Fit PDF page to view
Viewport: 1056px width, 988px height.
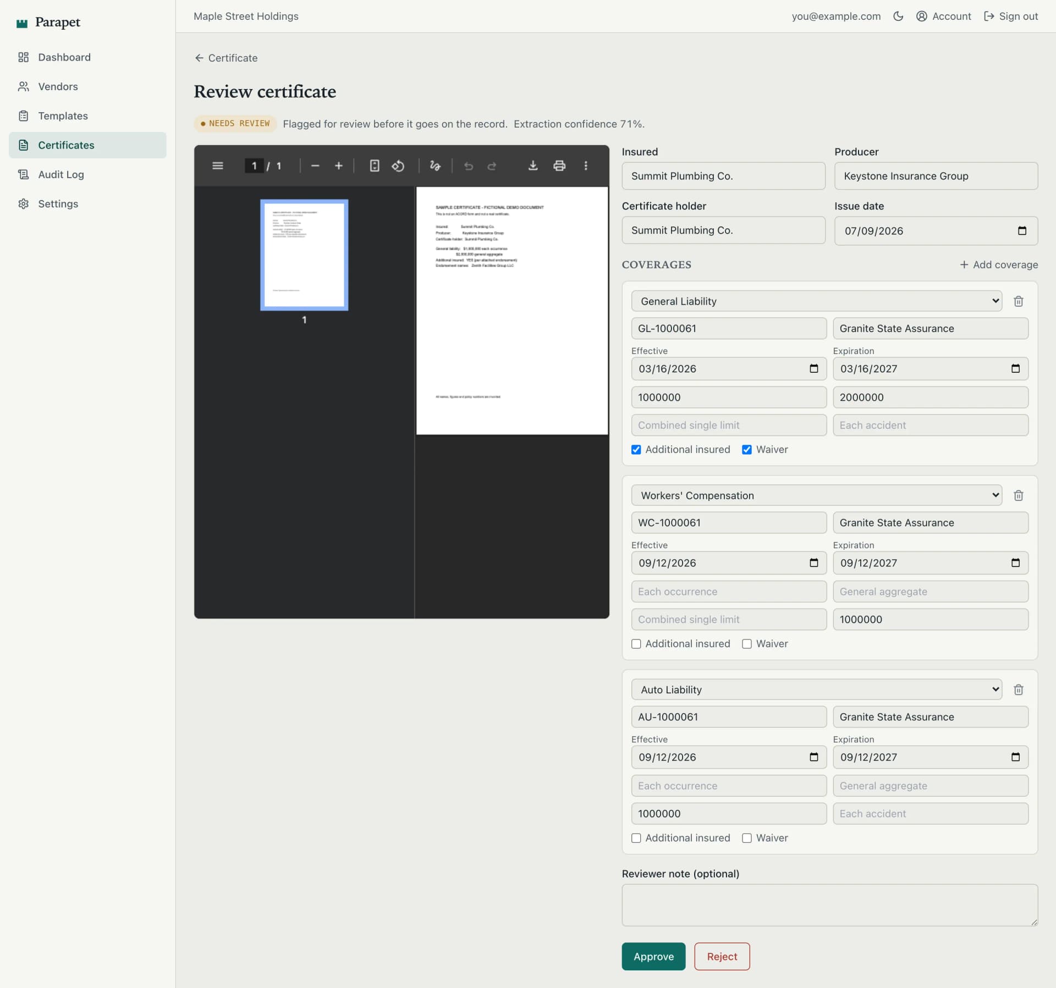pyautogui.click(x=375, y=165)
